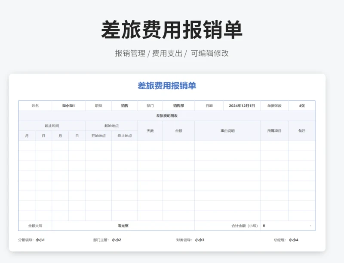Screen dimensions: 344x263
Task: Click the 部门主管 signature label
Action: 101,240
